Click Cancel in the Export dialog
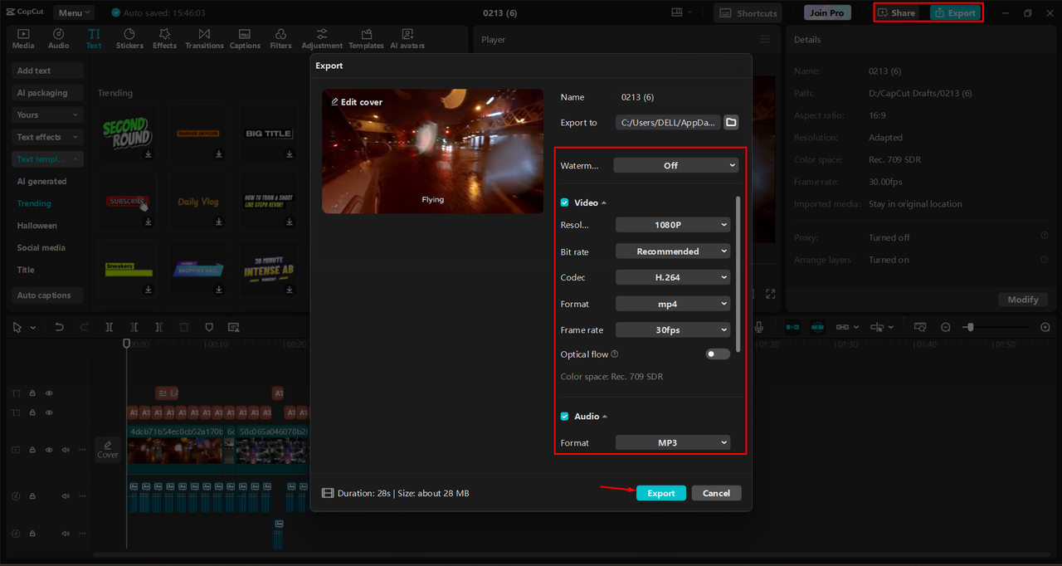The image size is (1062, 566). click(x=716, y=493)
